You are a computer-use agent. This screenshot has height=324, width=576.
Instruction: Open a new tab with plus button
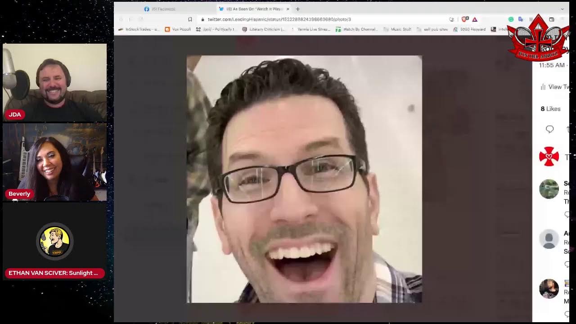[x=297, y=9]
